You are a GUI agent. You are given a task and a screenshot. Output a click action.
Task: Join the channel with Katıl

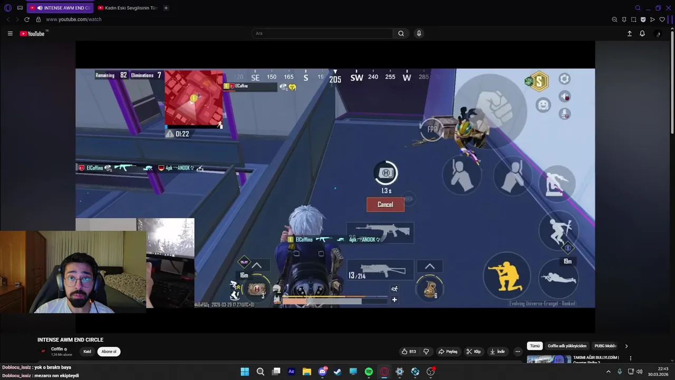(87, 351)
